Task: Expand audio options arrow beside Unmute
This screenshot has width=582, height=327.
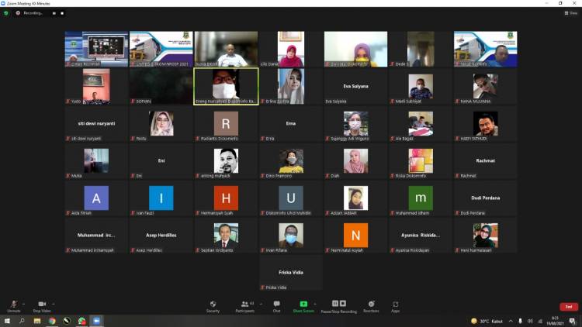Action: coord(23,303)
